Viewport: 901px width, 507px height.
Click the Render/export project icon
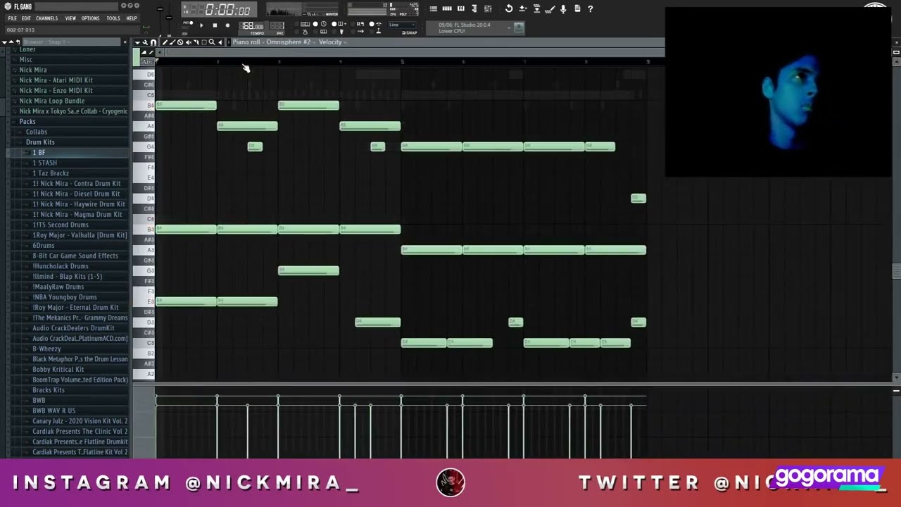[536, 8]
